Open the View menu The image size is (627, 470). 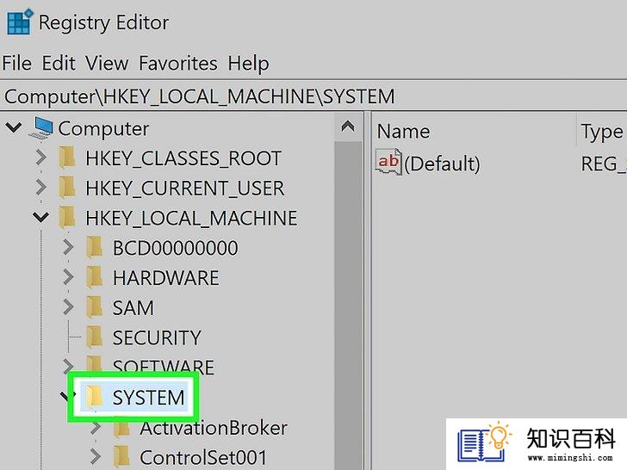coord(107,63)
